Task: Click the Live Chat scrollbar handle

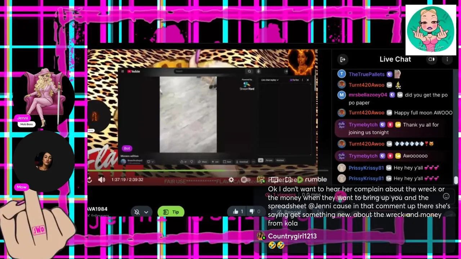Action: [456, 180]
